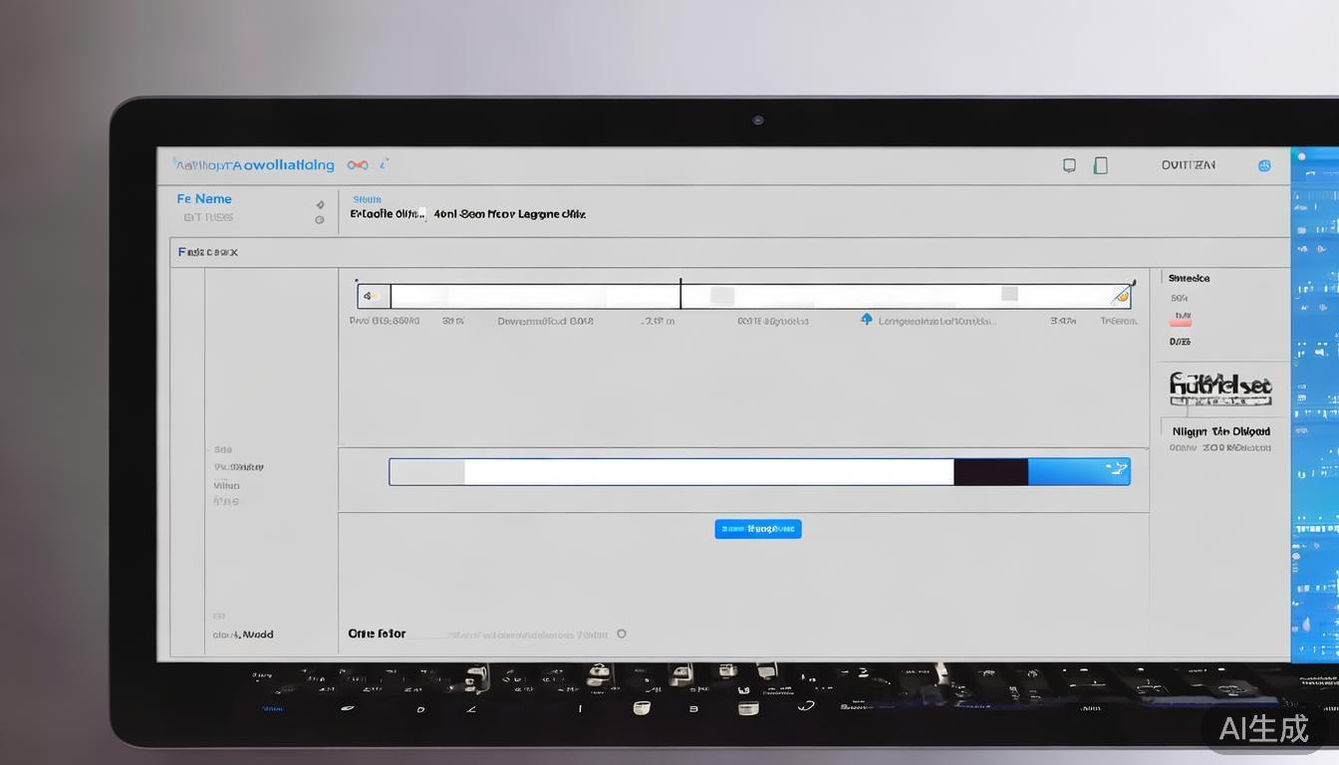The image size is (1339, 765).
Task: Click the speech bubble icon in the header
Action: point(1069,165)
